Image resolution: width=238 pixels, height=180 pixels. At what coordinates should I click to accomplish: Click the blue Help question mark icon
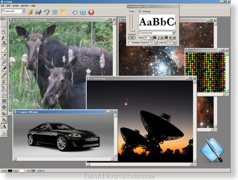83,12
